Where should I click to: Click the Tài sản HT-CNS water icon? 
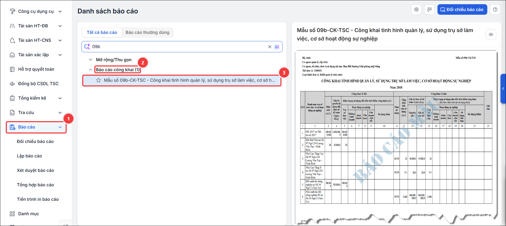(12, 40)
